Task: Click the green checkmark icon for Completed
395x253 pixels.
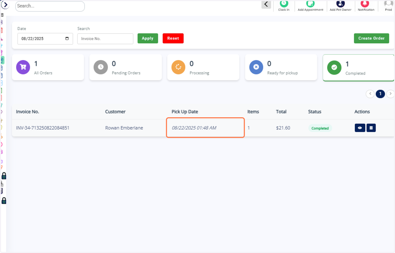Action: click(334, 67)
